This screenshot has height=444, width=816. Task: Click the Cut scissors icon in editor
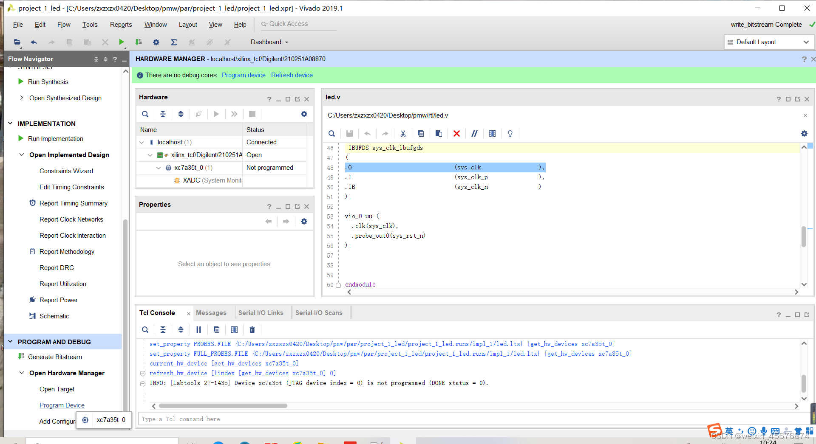(403, 134)
